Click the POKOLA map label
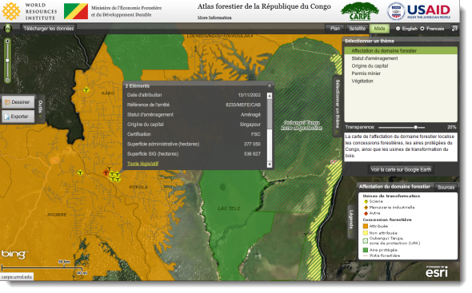Image resolution: width=472 pixels, height=293 pixels. [x=138, y=188]
